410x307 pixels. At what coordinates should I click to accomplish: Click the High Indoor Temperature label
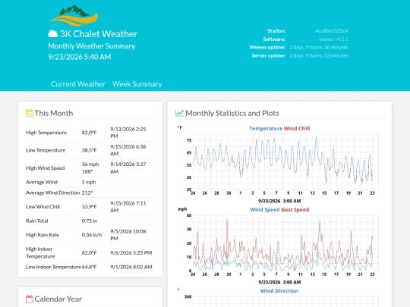40,252
